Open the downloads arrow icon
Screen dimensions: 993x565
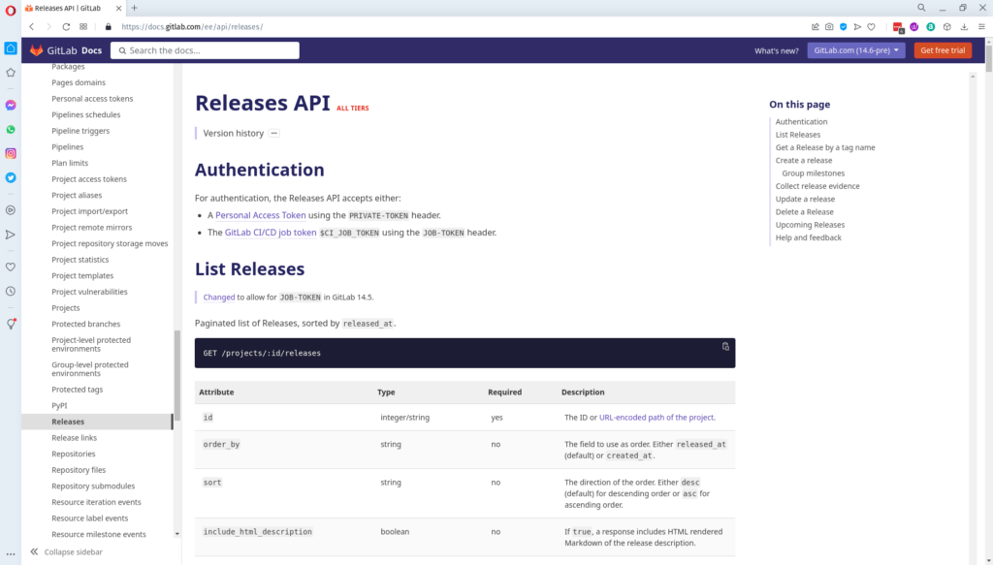click(964, 26)
